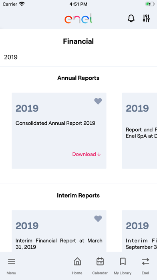157x280 pixels.
Task: Tap the battery indicator in status bar
Action: click(x=150, y=4)
